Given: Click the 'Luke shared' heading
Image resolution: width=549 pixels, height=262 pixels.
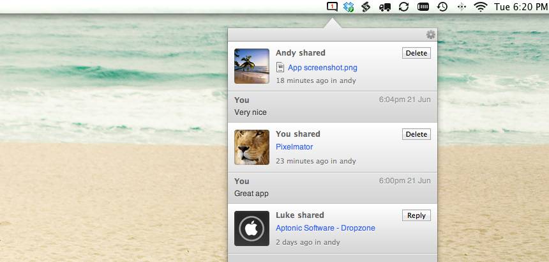Looking at the screenshot, I should click(x=299, y=215).
